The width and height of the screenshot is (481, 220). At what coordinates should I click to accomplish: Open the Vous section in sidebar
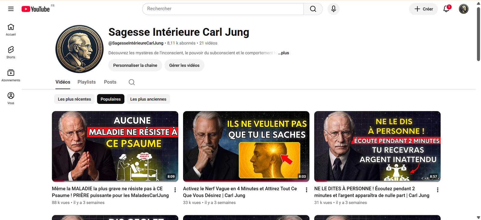(11, 98)
